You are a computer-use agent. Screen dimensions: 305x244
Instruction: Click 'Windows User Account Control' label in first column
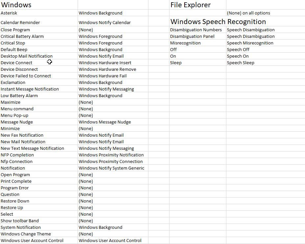[x=39, y=240]
